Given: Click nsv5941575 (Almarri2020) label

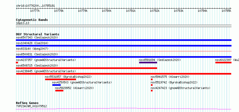Looking at the screenshot, I should coord(170,77).
